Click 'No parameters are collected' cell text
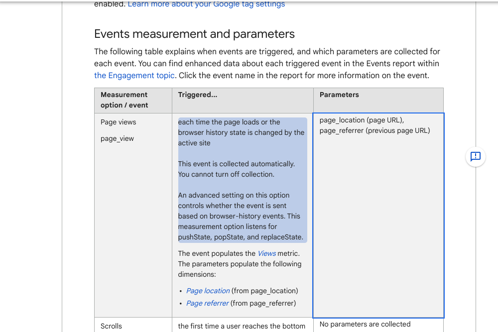This screenshot has height=332, width=498. click(365, 325)
